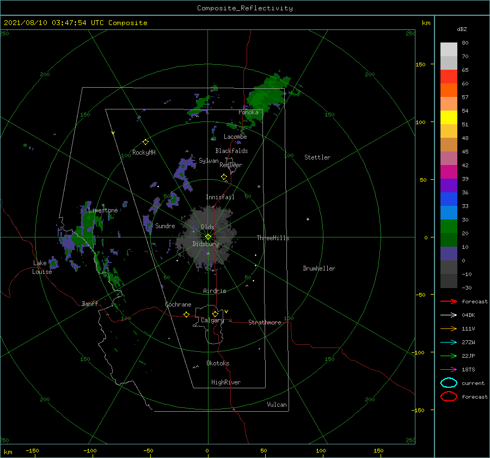Click the Sundre label
The height and width of the screenshot is (458, 490).
pos(165,225)
